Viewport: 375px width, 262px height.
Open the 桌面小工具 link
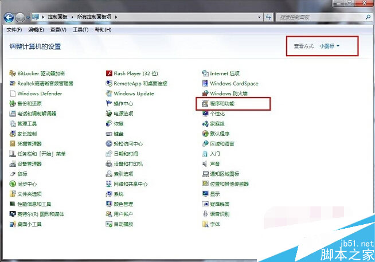(29, 224)
